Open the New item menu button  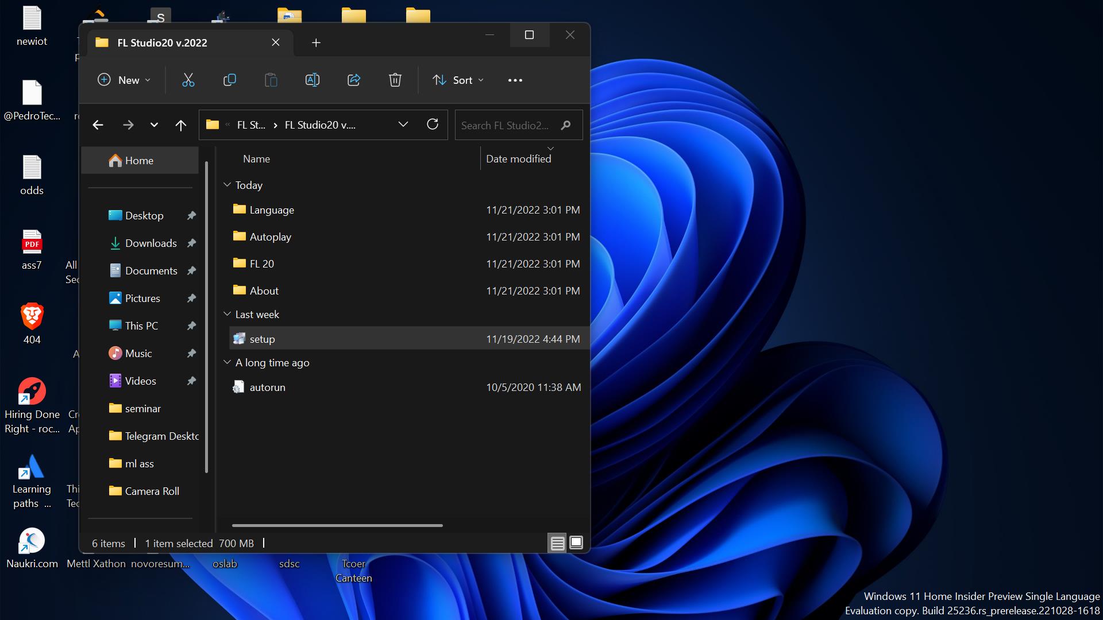(x=124, y=80)
